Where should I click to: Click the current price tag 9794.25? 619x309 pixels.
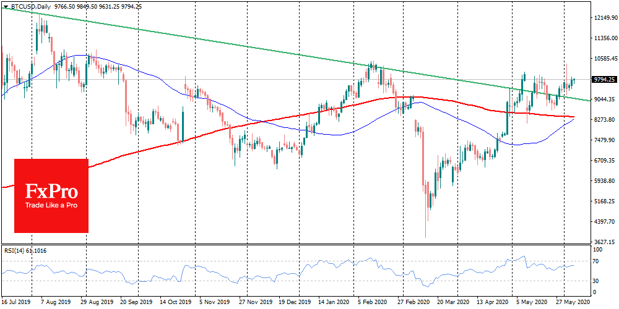603,80
